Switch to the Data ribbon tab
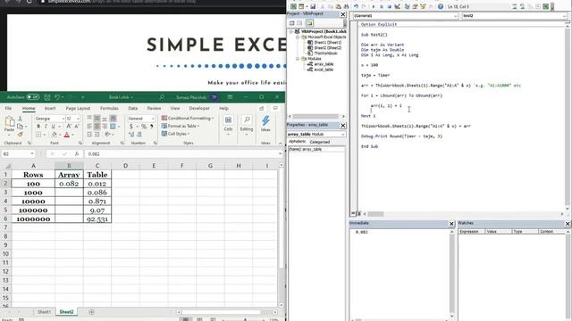The image size is (572, 321). [x=133, y=108]
